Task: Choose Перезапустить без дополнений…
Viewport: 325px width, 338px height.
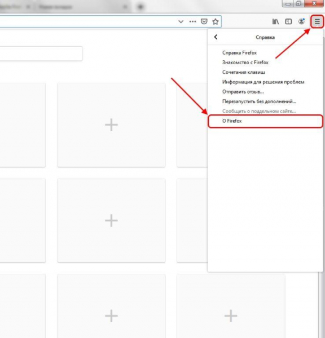Action: coord(259,101)
